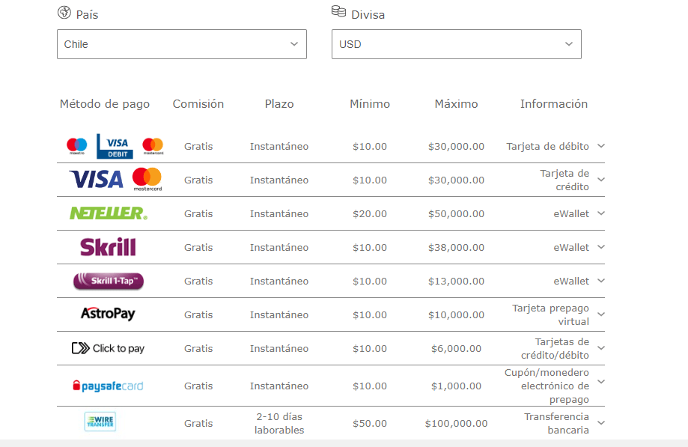Screen dimensions: 688x447
Task: Click the Divisa label
Action: pos(368,15)
